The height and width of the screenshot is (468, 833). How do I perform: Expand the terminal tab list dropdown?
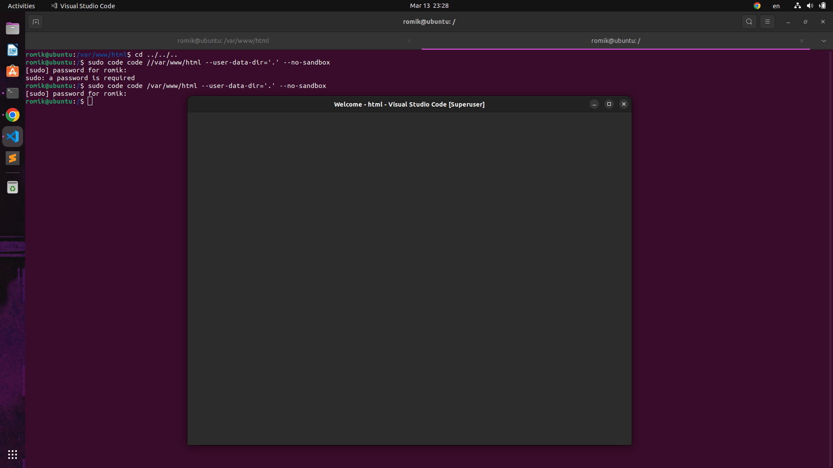(x=823, y=41)
